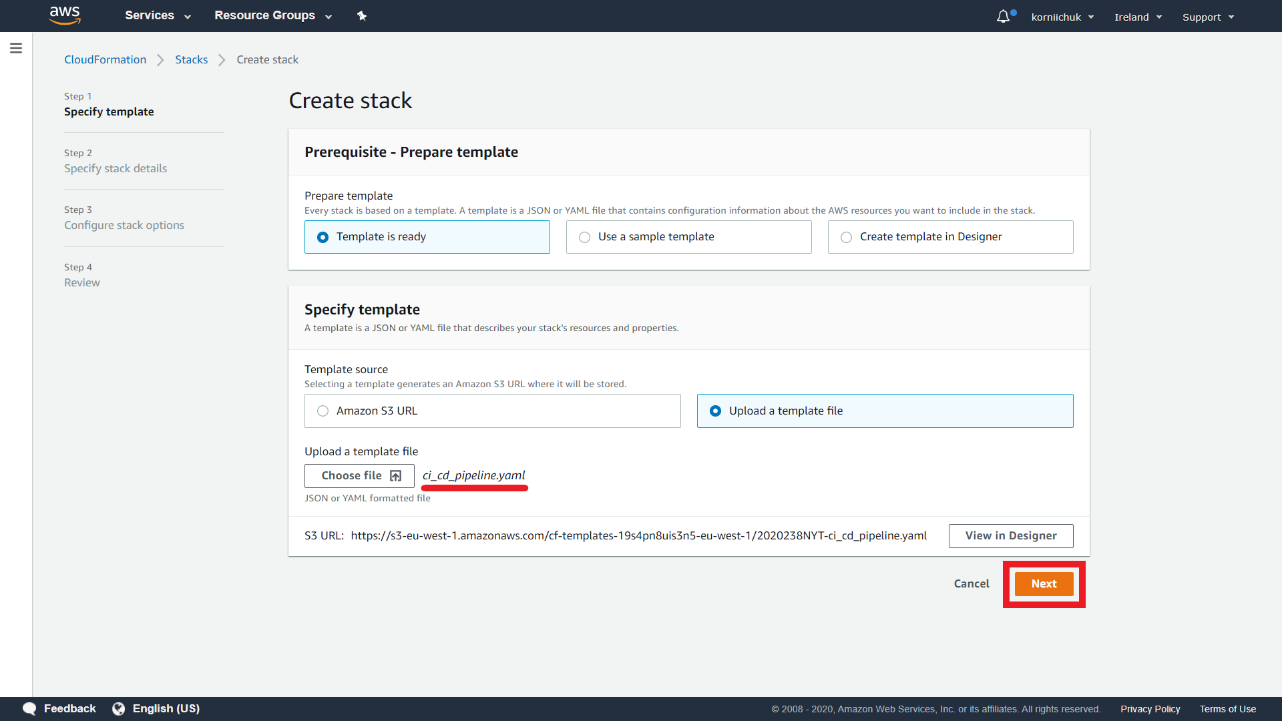Viewport: 1282px width, 721px height.
Task: Open the Ireland region dropdown
Action: pos(1138,17)
